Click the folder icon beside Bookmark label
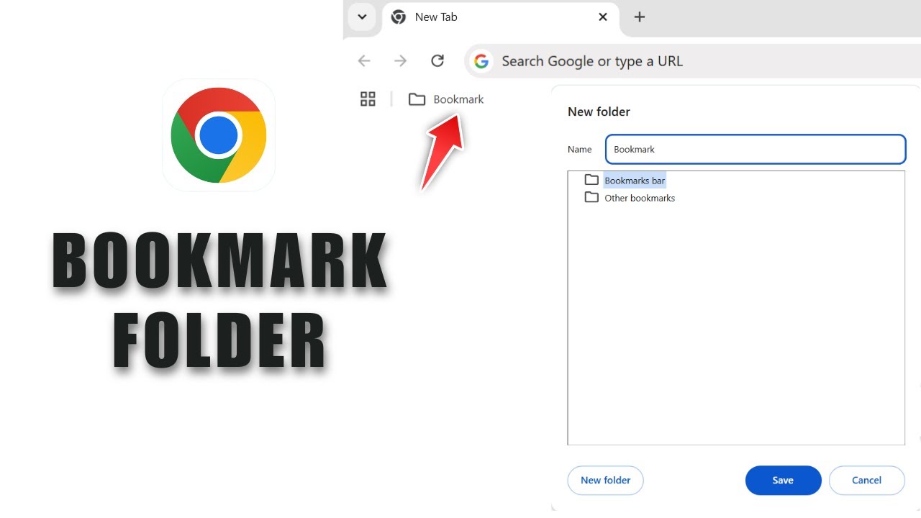 [x=417, y=99]
